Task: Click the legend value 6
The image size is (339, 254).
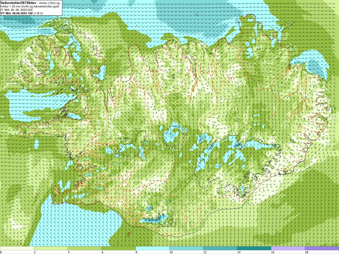Action: pos(102,252)
